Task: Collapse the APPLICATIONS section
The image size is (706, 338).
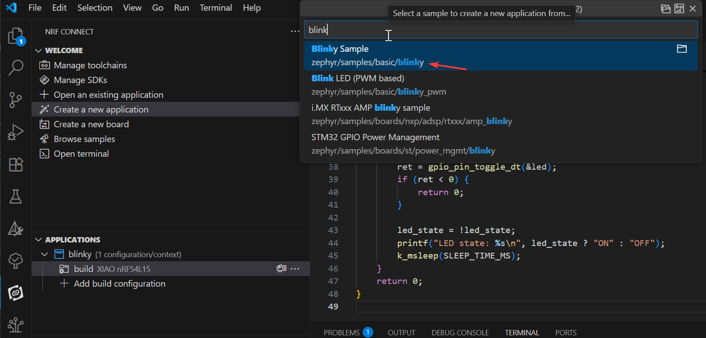Action: [38, 240]
